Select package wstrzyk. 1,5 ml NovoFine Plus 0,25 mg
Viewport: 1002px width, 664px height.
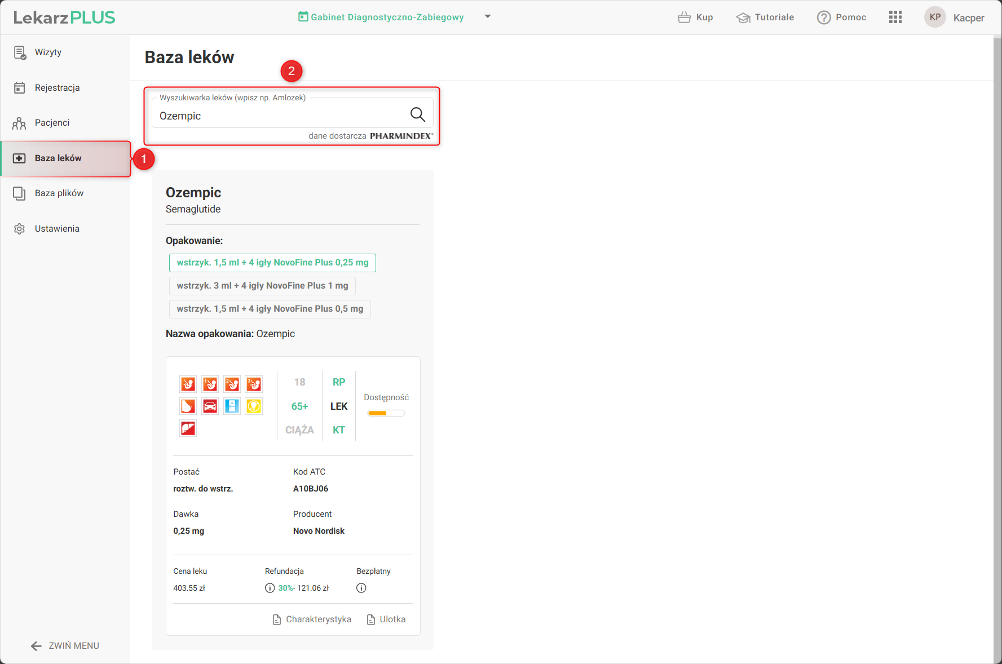pos(272,263)
